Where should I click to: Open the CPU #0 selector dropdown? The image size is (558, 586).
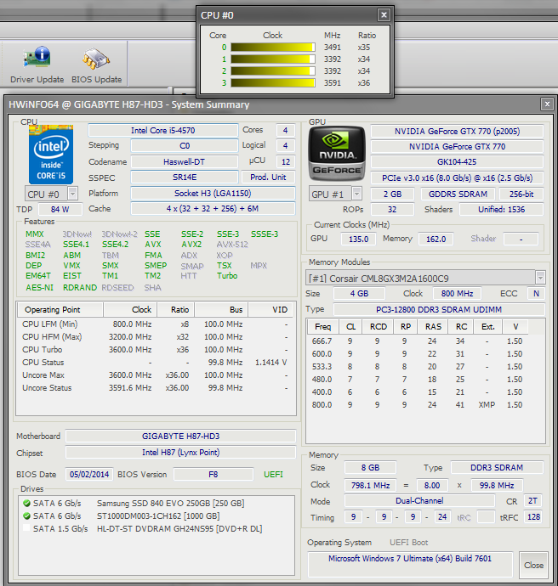[72, 194]
